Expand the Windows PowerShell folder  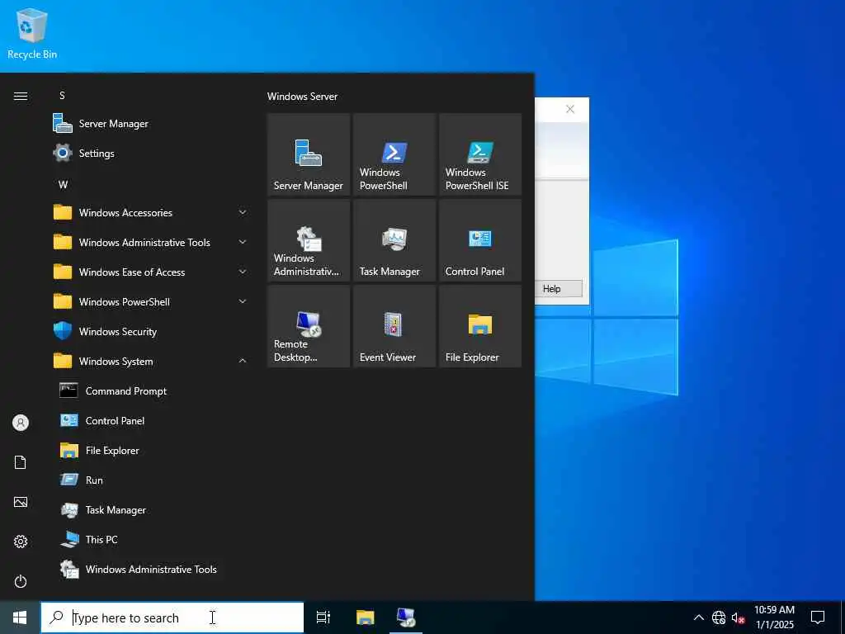pyautogui.click(x=151, y=301)
